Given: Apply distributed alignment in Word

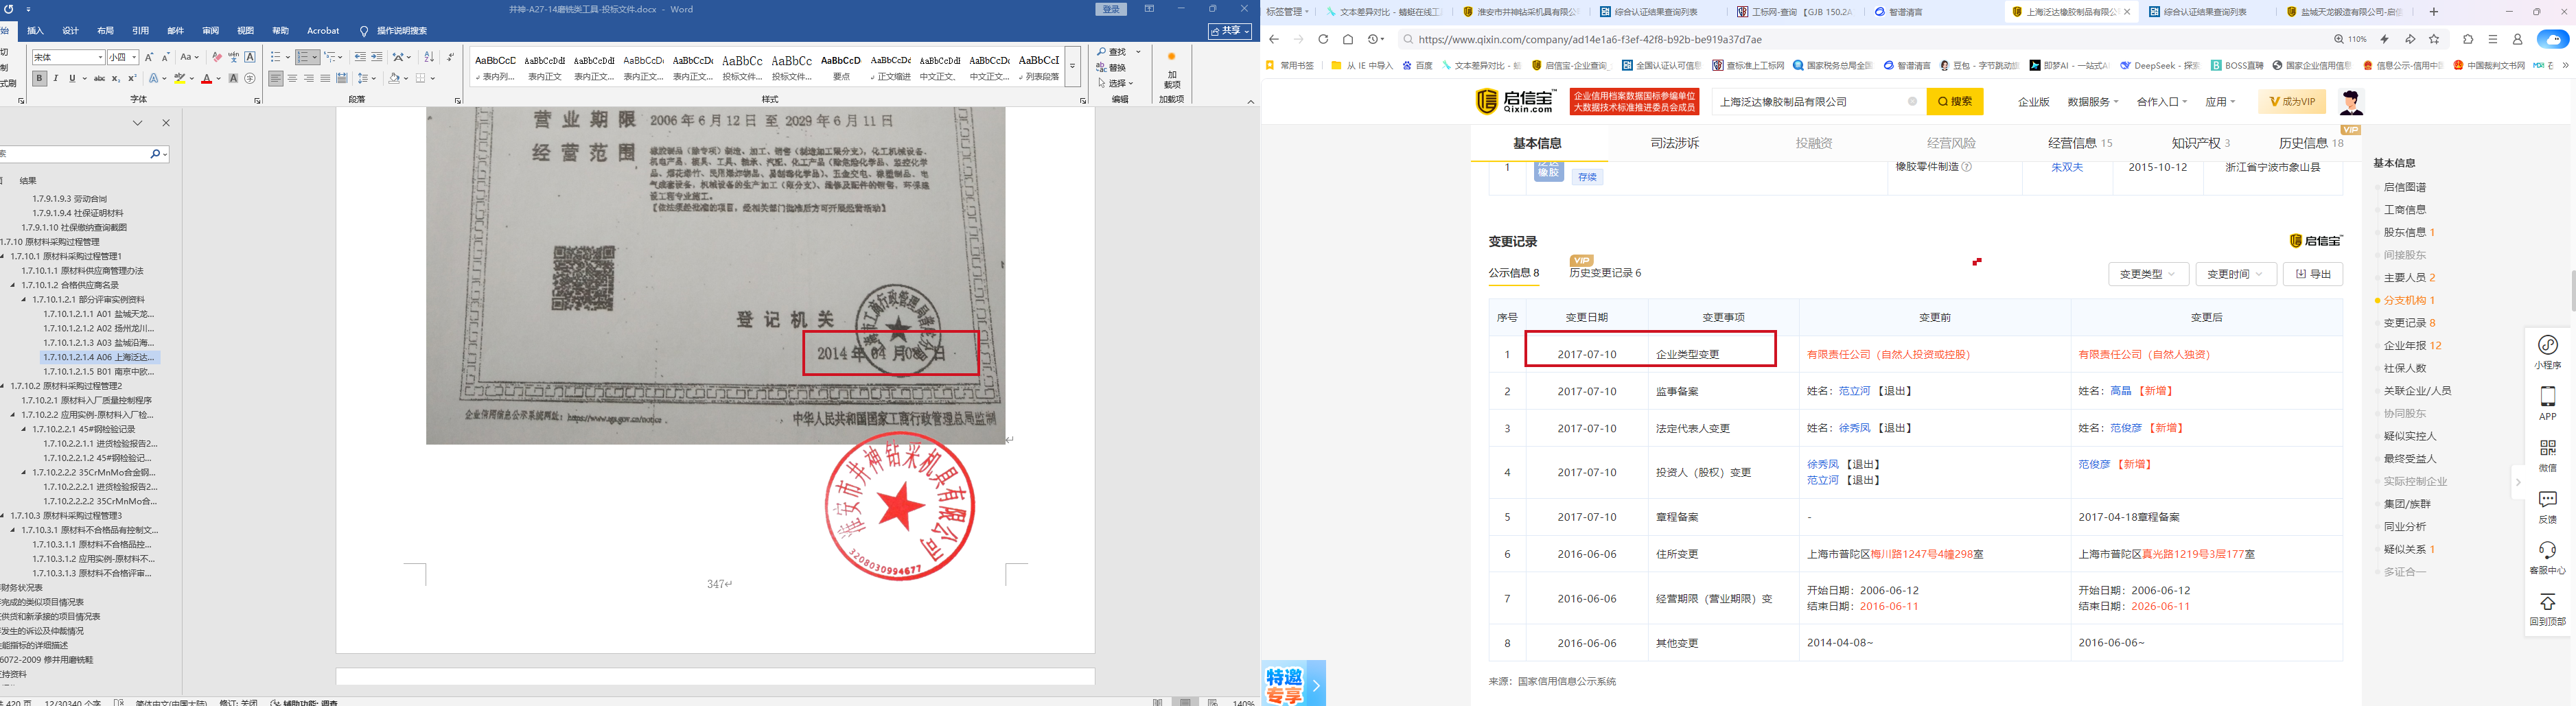Looking at the screenshot, I should (342, 78).
